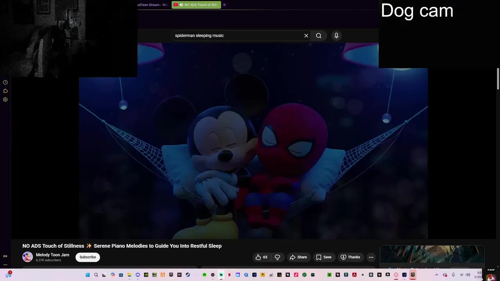Viewport: 500px width, 281px height.
Task: Subscribe to Melody Toon Jam
Action: 88,257
